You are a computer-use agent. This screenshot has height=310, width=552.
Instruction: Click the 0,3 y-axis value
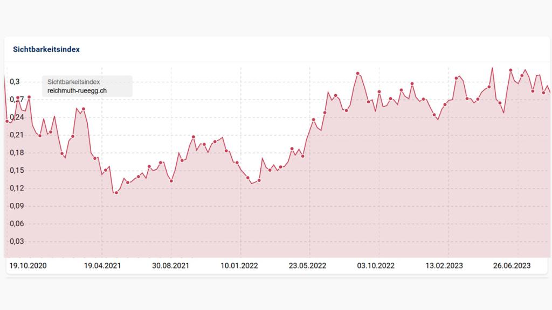tap(15, 82)
